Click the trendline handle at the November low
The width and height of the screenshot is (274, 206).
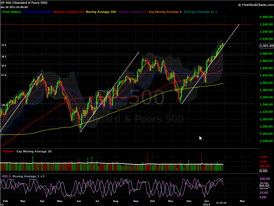[x=182, y=103]
